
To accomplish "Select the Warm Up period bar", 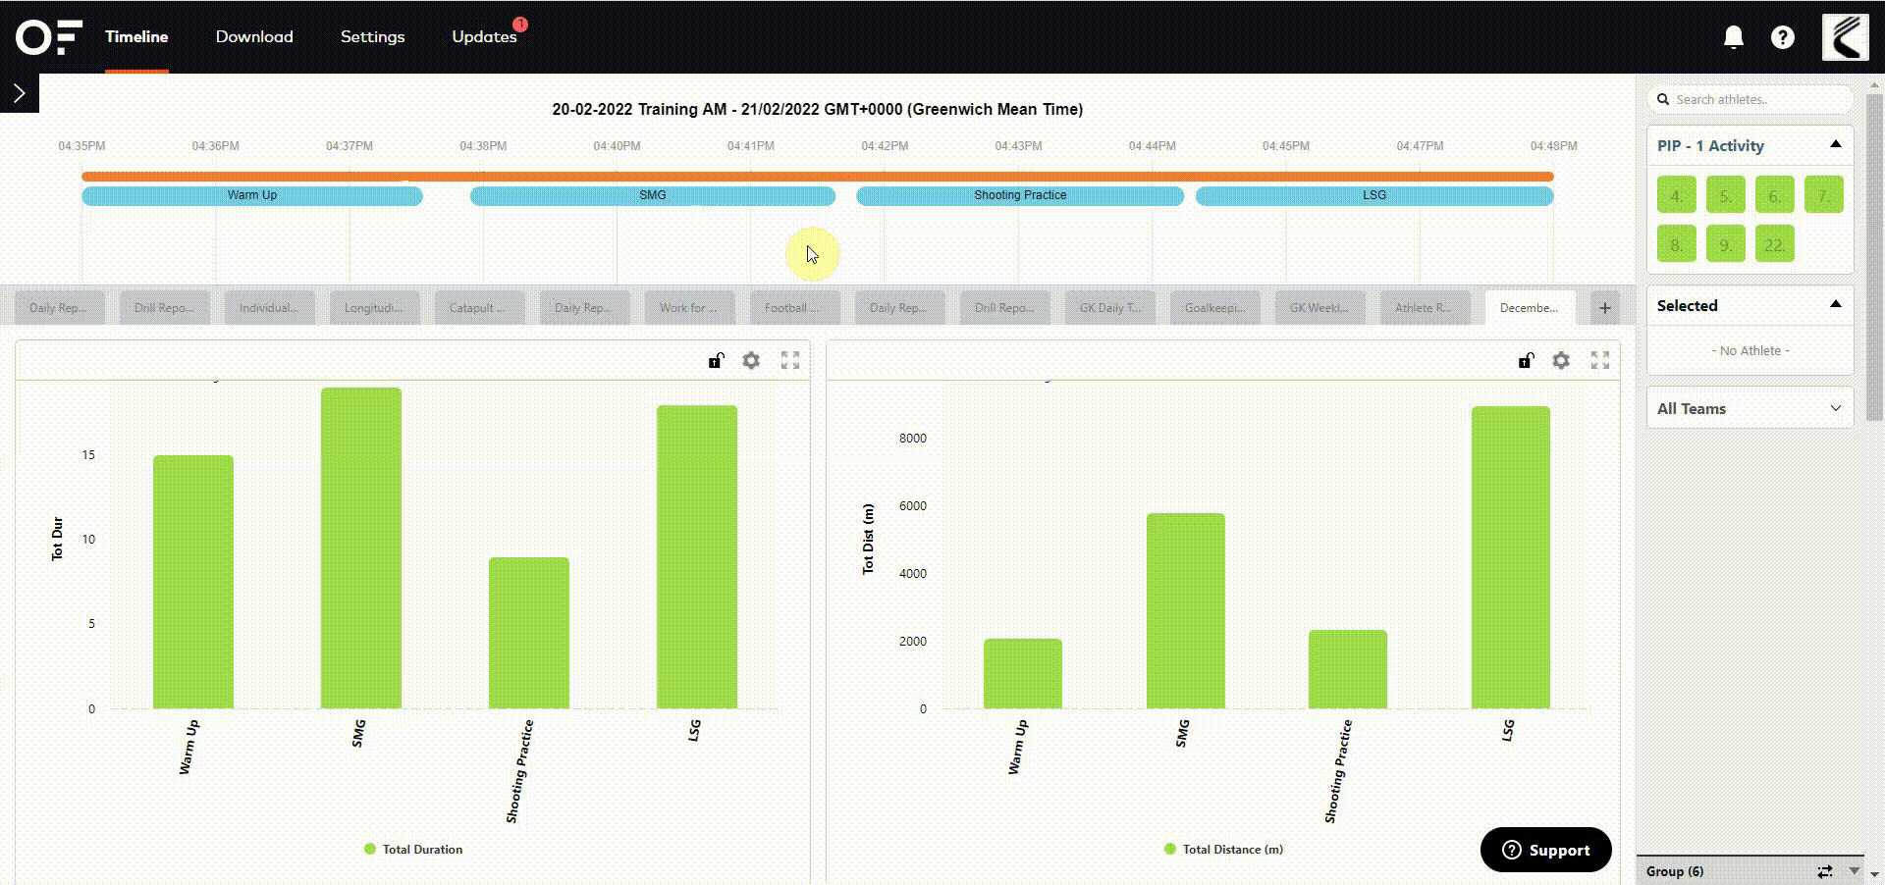I will coord(252,195).
